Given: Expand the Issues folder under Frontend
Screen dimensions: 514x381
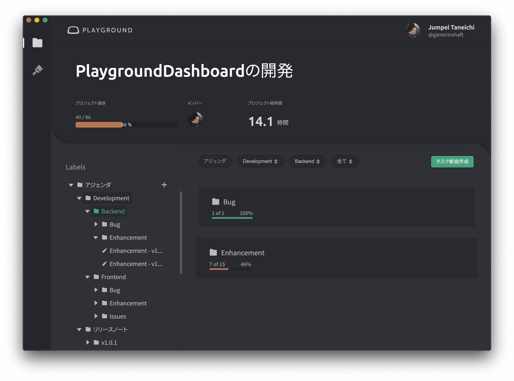Looking at the screenshot, I should (96, 316).
